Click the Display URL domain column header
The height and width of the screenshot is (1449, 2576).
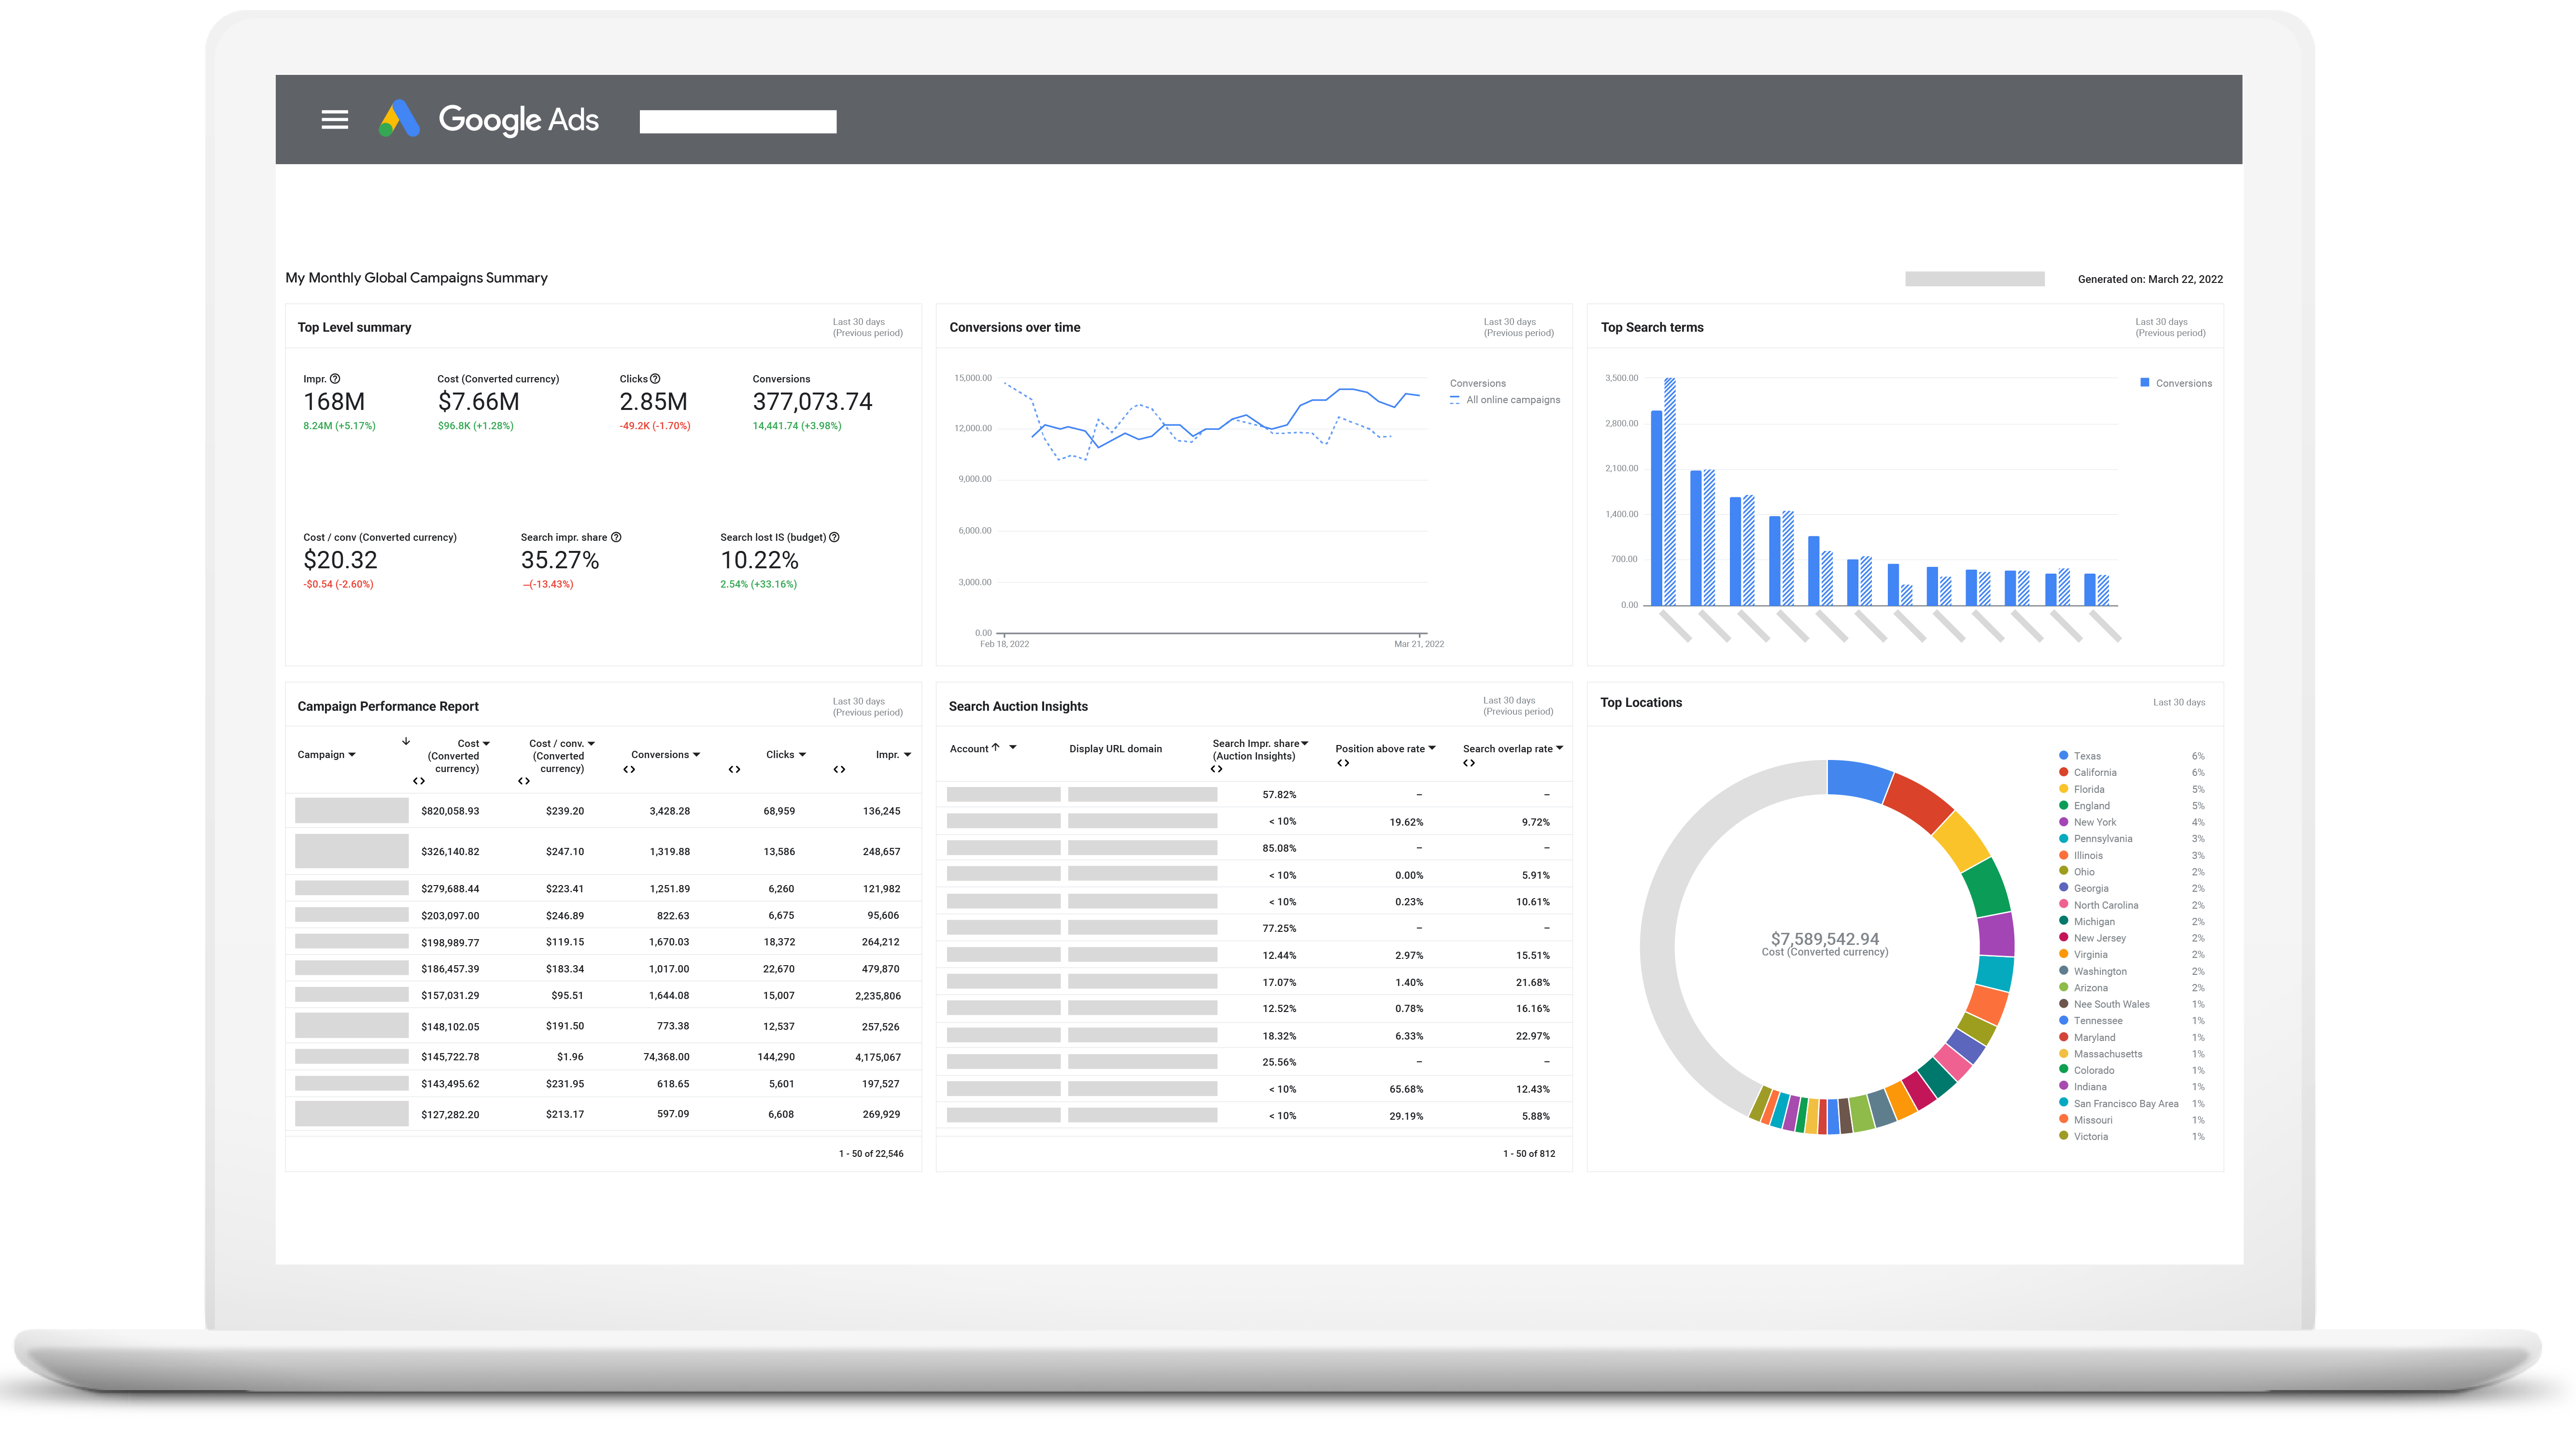coord(1115,749)
